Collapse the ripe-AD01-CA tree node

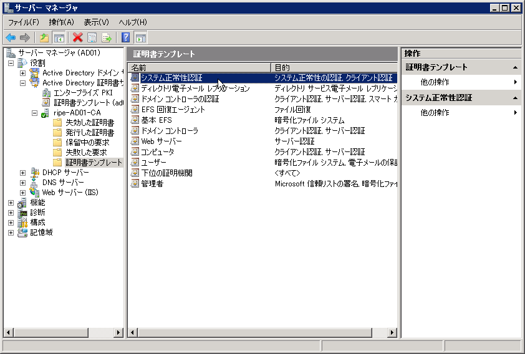pyautogui.click(x=34, y=113)
